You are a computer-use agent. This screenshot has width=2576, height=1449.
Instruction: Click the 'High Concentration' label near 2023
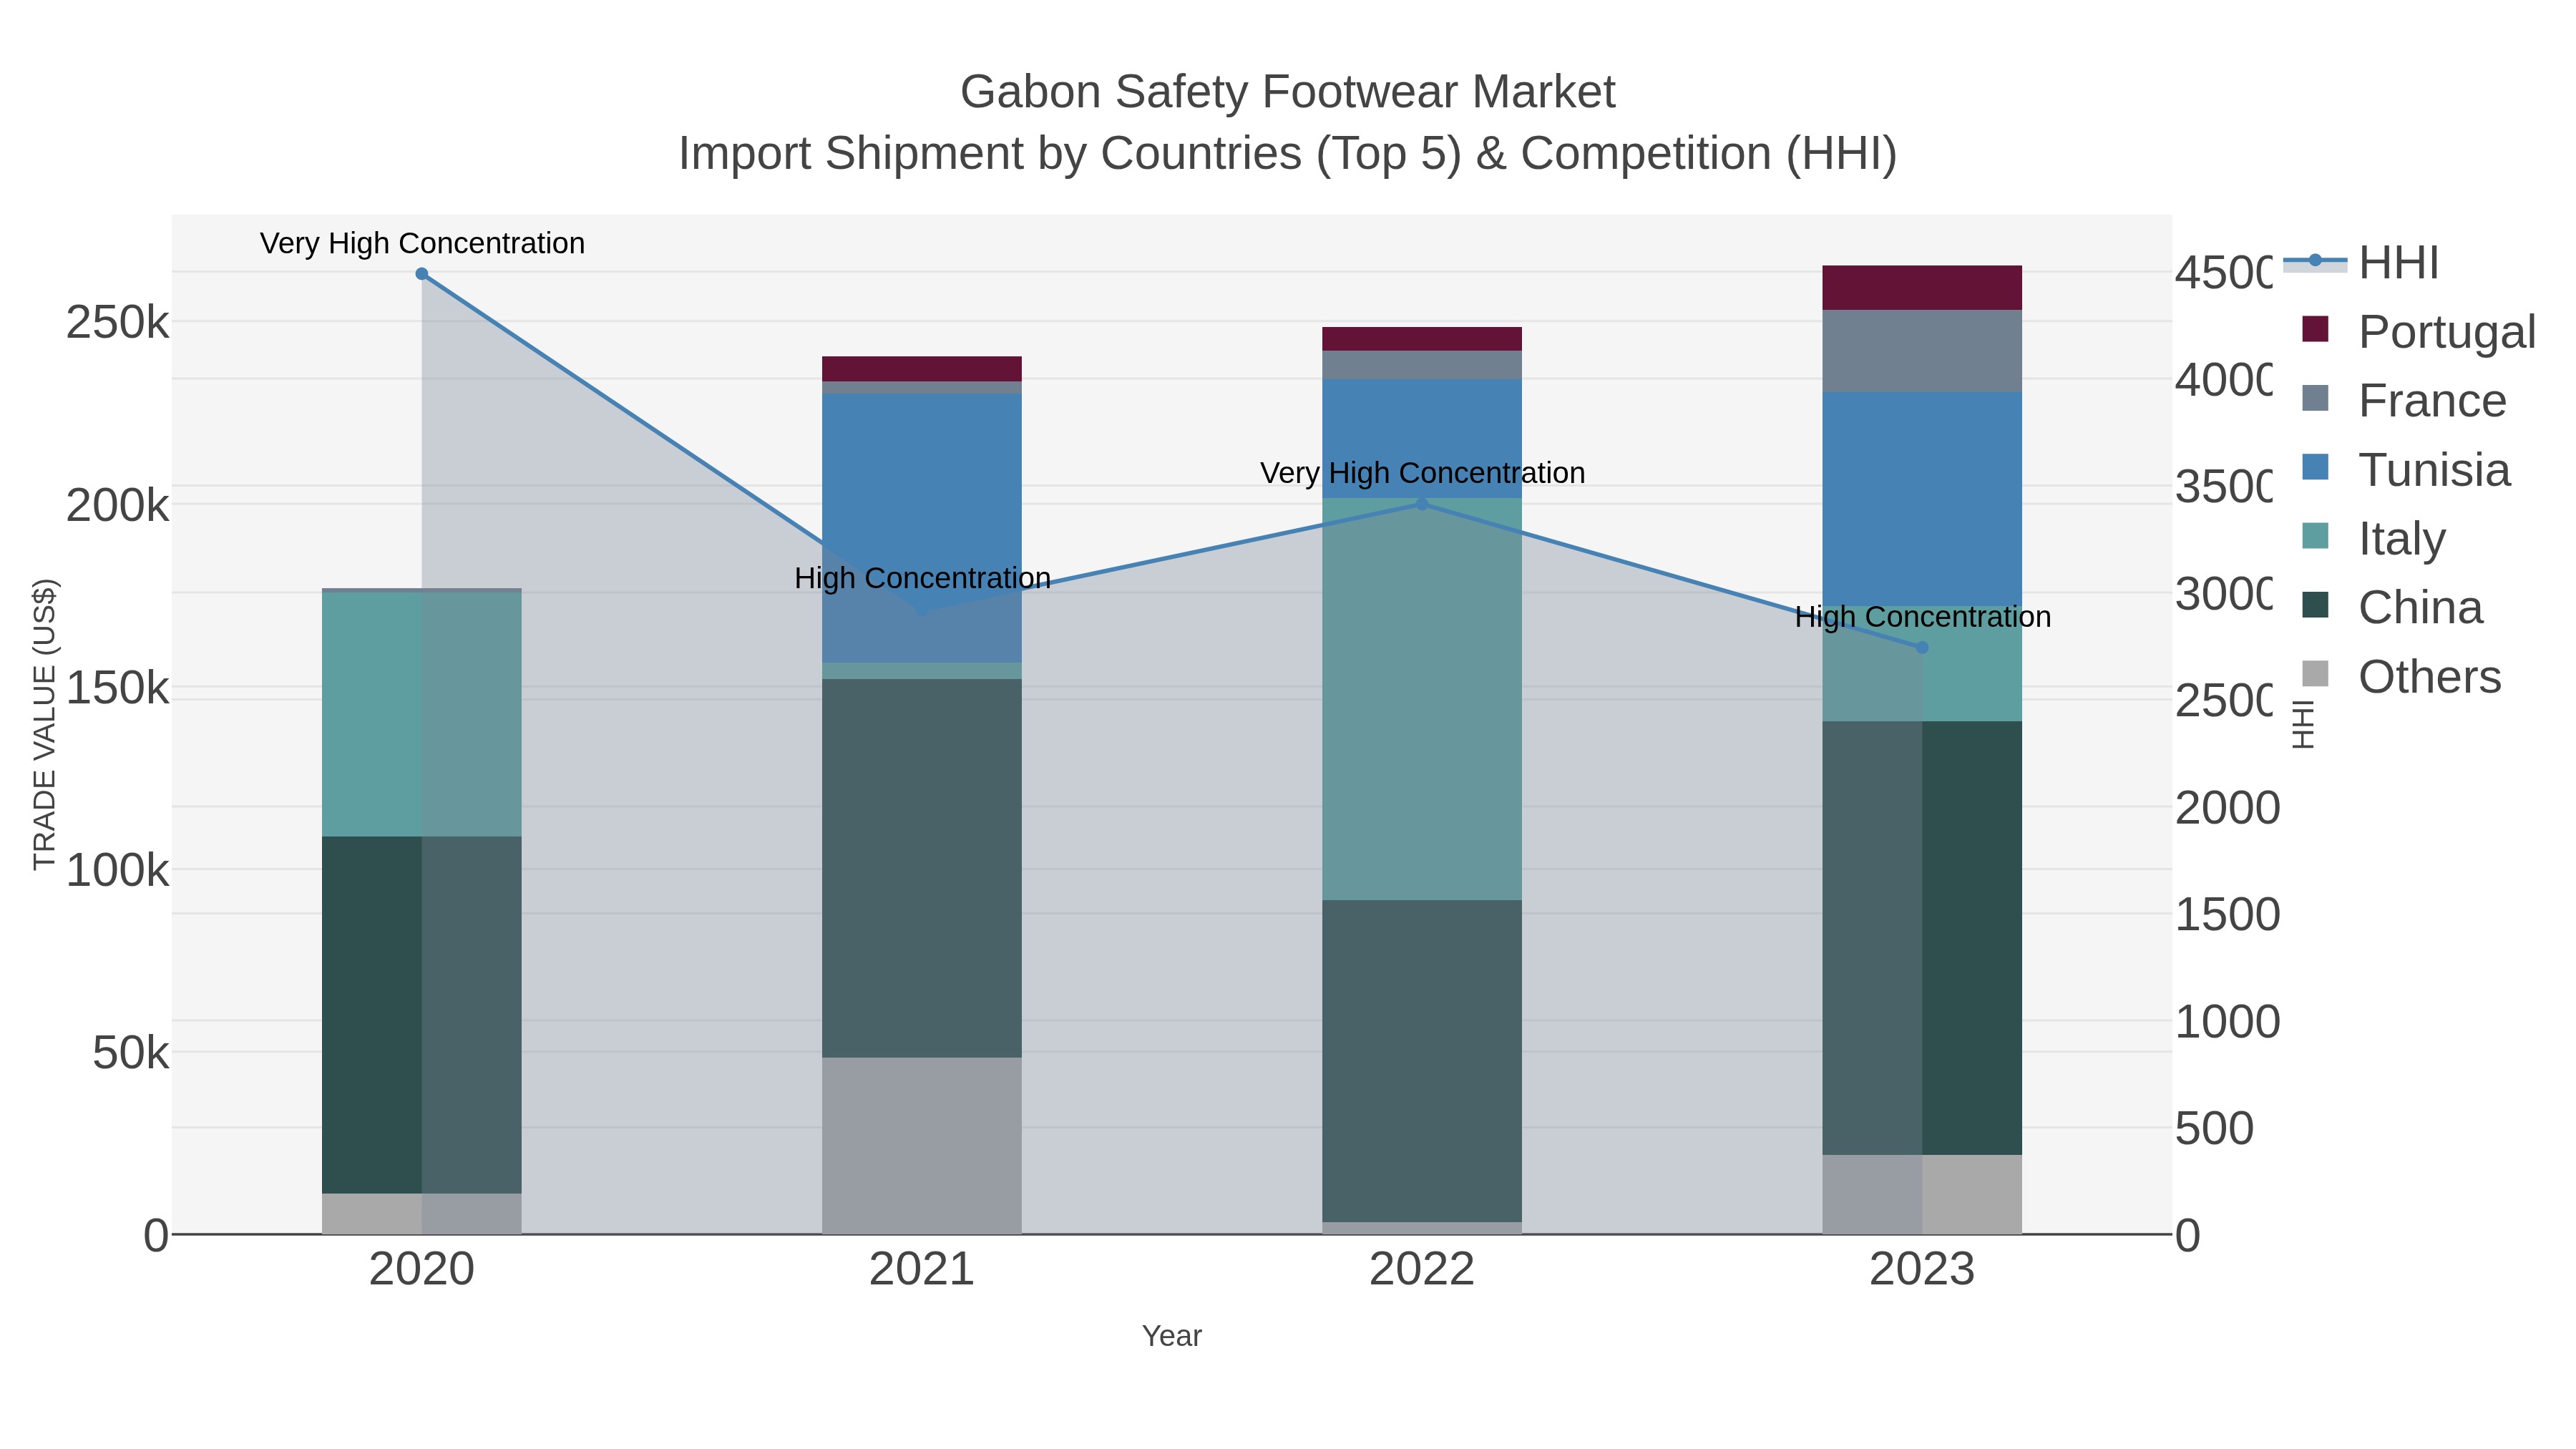[x=1922, y=617]
